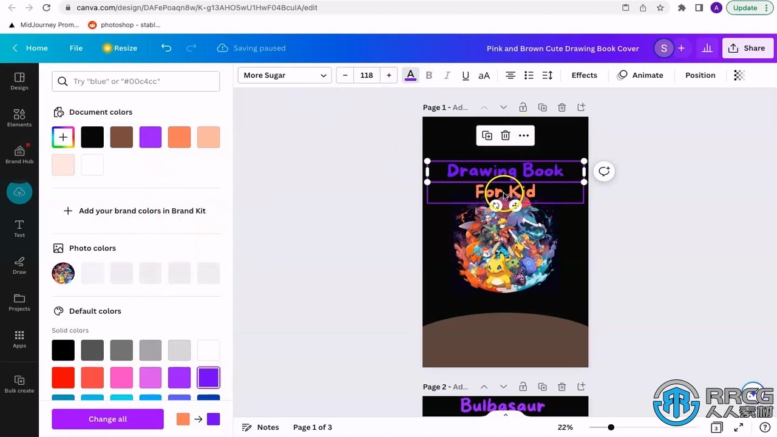The width and height of the screenshot is (777, 437).
Task: Add a collaborator with plus icon
Action: [681, 48]
